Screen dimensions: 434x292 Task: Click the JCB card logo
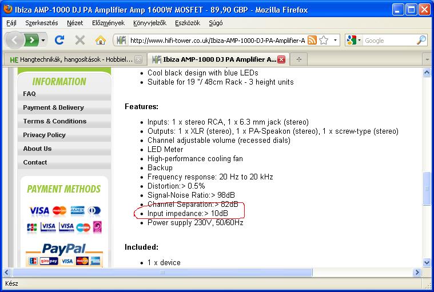(32, 227)
